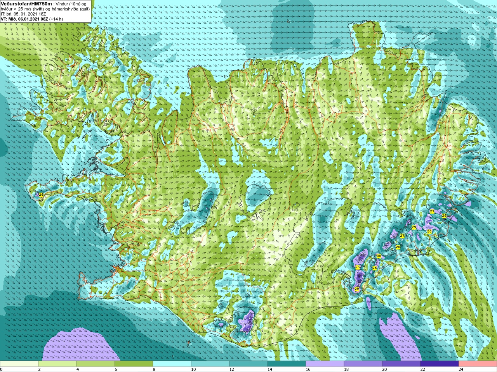Click the legend scale number 24

(461, 369)
